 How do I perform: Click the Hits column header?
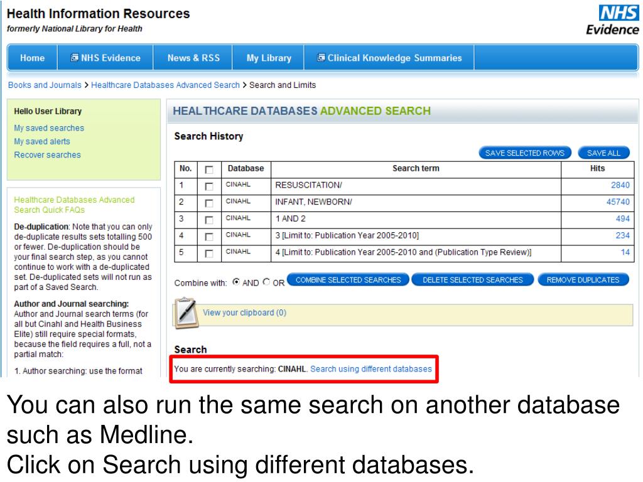(x=598, y=168)
